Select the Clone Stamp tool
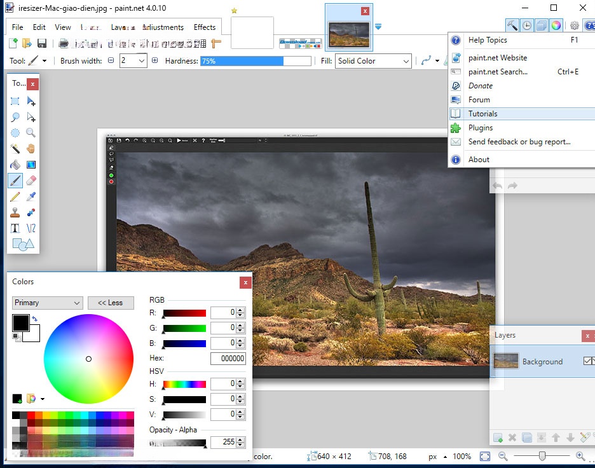 point(15,212)
